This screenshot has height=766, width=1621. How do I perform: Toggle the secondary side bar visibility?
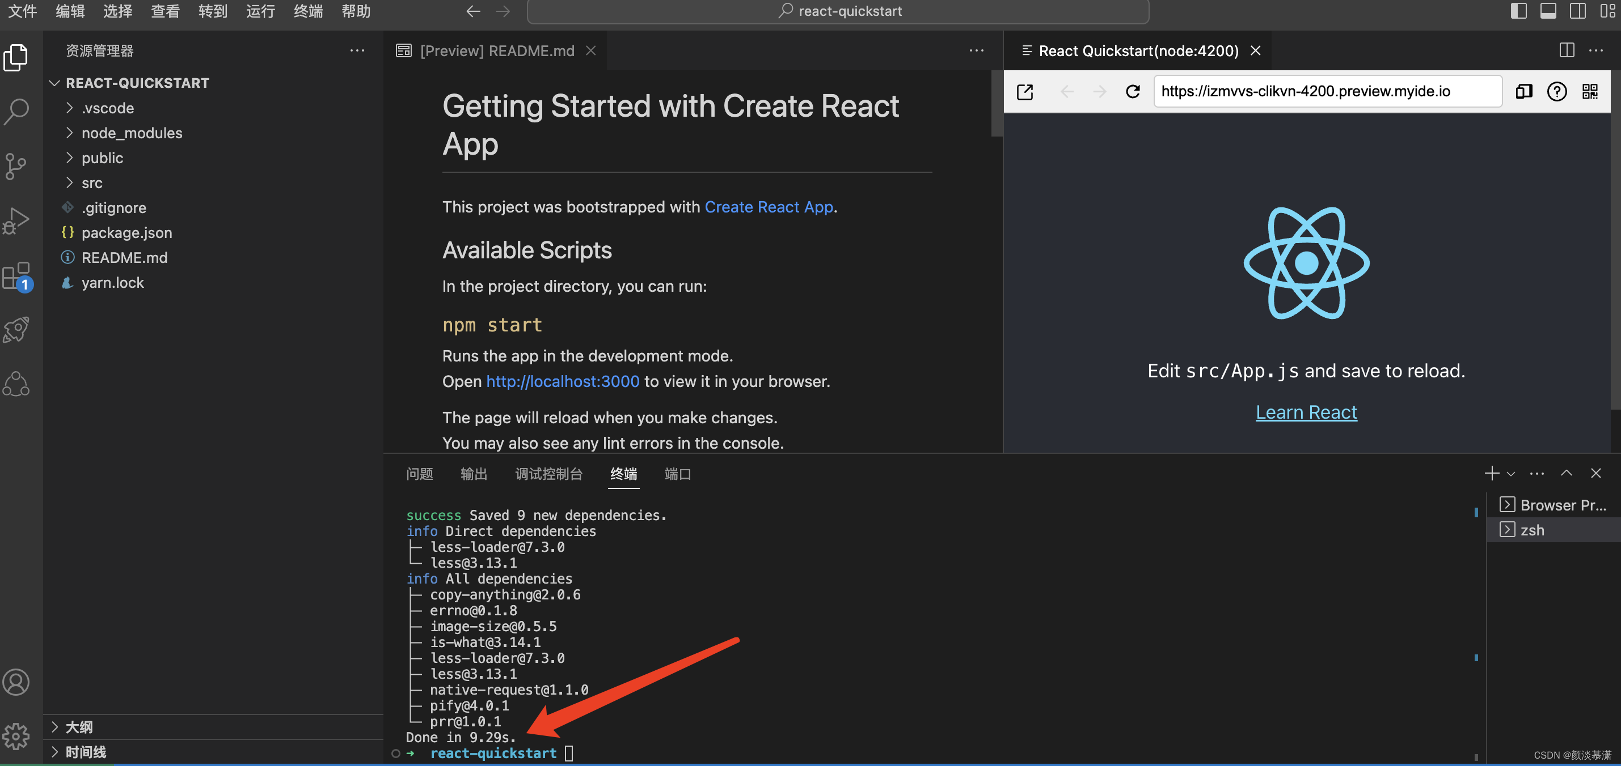(x=1577, y=11)
